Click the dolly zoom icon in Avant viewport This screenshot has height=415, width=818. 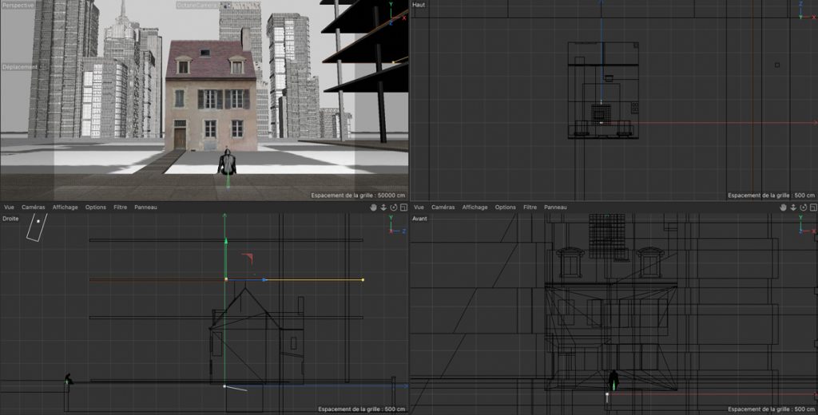(x=793, y=207)
